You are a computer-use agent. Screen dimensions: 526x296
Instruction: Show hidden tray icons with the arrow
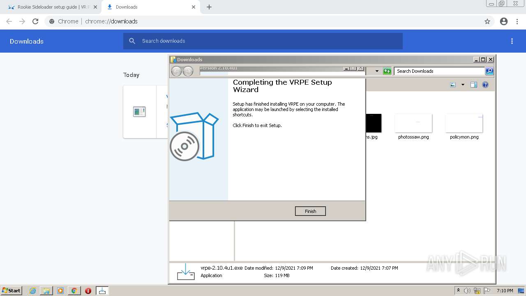click(458, 291)
